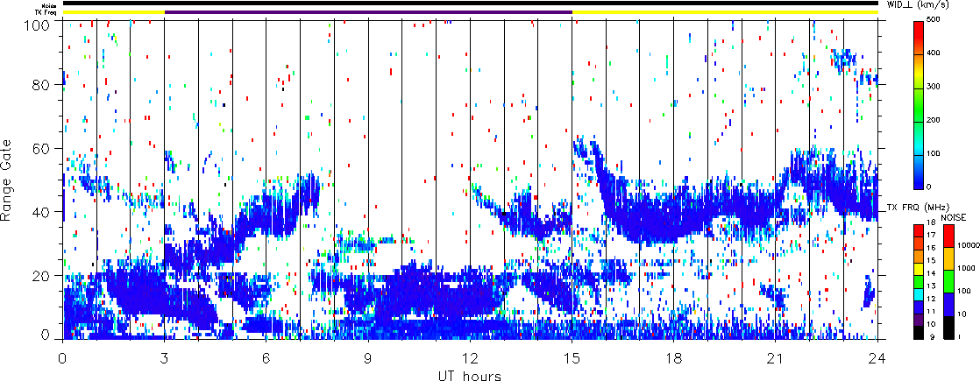Click the '1000' label on the NOISE legend
This screenshot has height=381, width=980.
[966, 268]
